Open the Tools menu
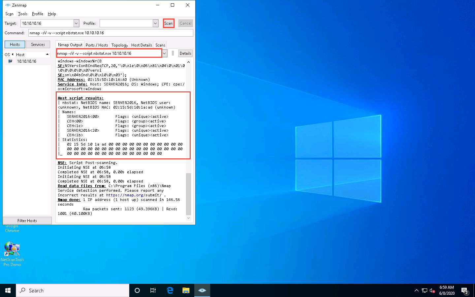This screenshot has width=475, height=297. pos(23,14)
